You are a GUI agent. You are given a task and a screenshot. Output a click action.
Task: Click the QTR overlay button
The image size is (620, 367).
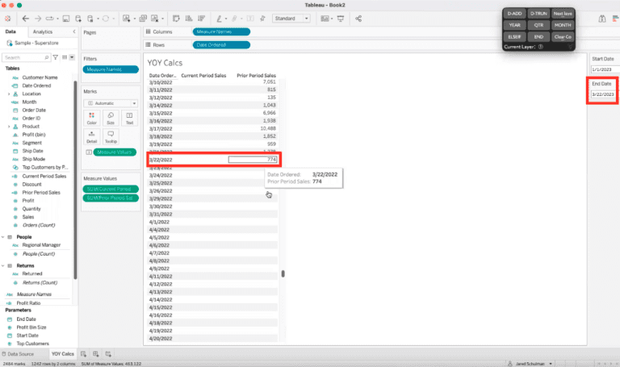coord(538,25)
